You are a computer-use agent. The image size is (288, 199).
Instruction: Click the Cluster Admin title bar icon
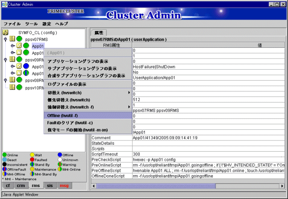[4, 4]
